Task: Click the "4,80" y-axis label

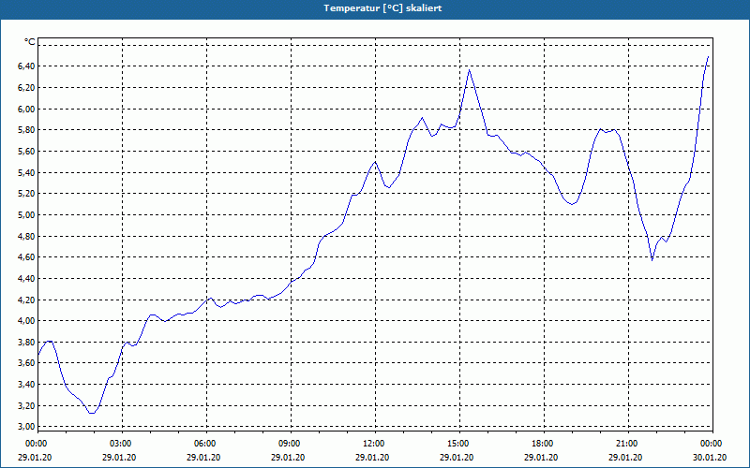Action: [26, 237]
